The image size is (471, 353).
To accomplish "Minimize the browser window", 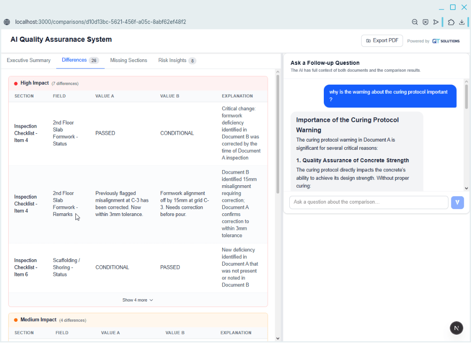I will click(x=441, y=9).
